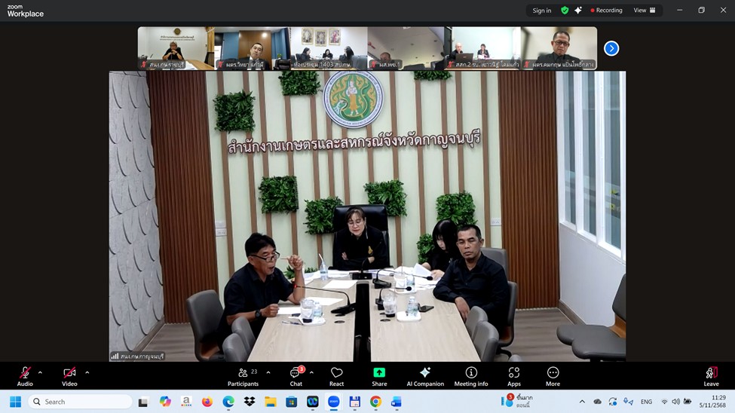Open the Participants panel

click(x=243, y=375)
